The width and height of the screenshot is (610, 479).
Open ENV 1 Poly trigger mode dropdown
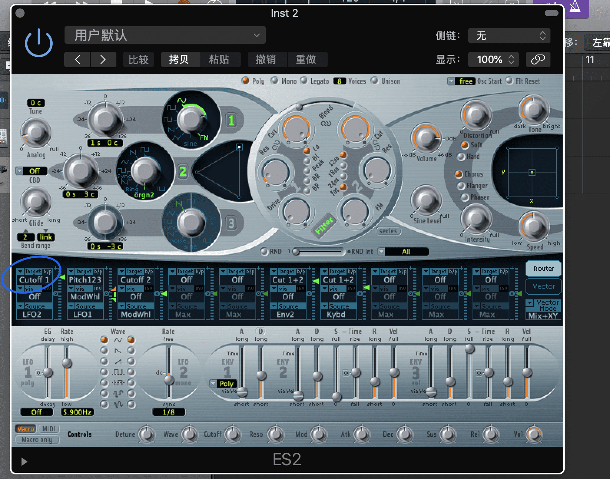223,383
